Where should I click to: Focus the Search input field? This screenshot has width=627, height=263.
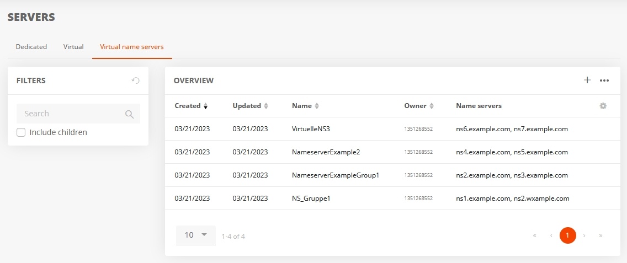[x=78, y=114]
